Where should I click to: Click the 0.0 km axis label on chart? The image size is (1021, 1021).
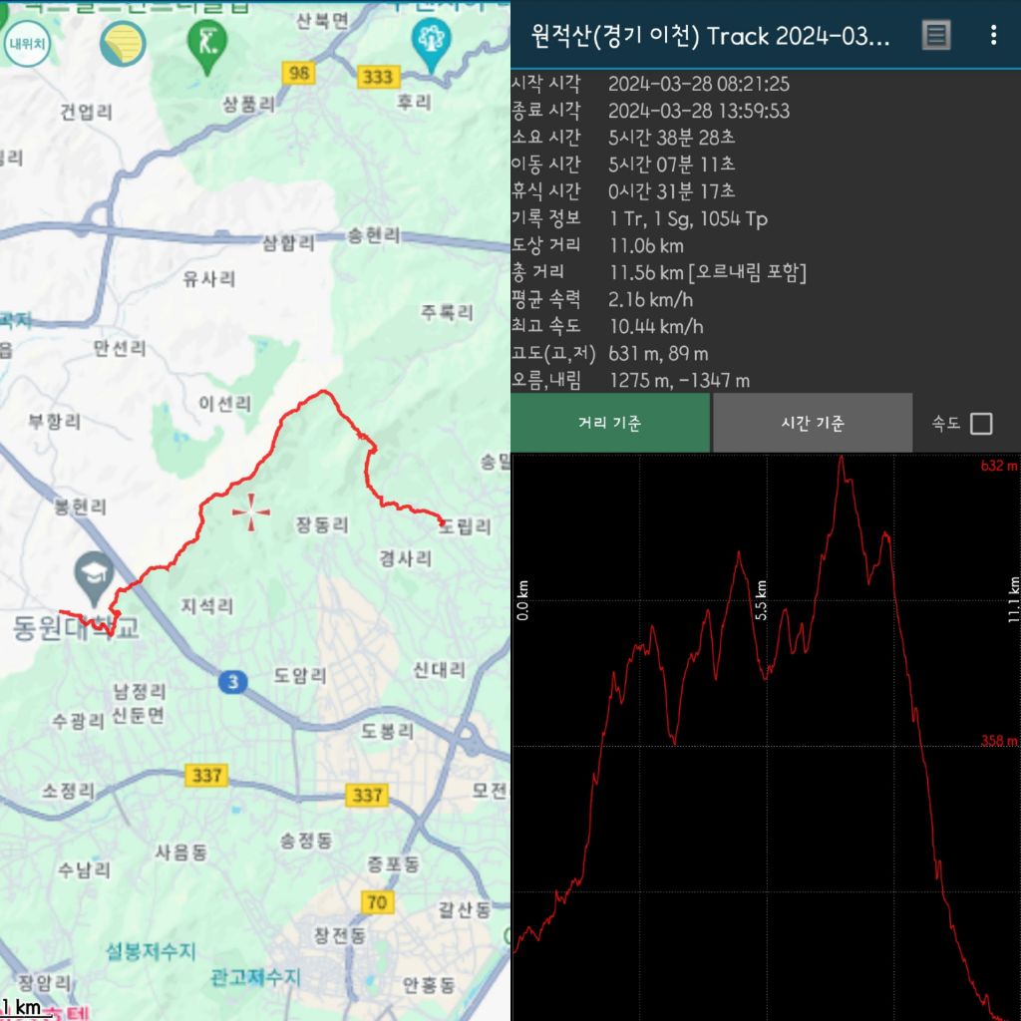(522, 599)
